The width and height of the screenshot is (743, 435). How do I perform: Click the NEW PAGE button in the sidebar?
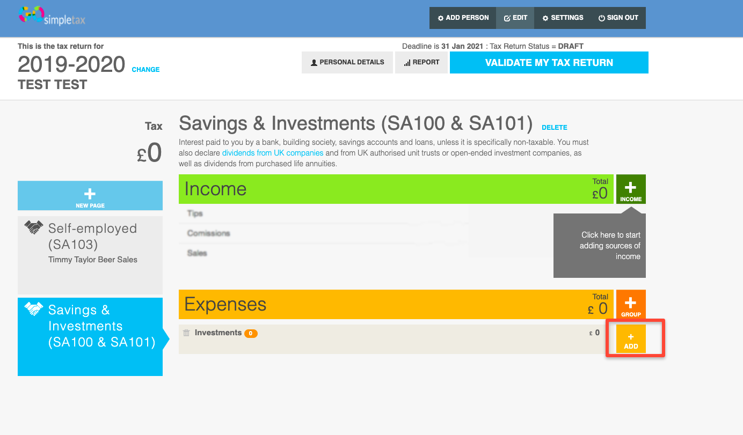tap(90, 195)
